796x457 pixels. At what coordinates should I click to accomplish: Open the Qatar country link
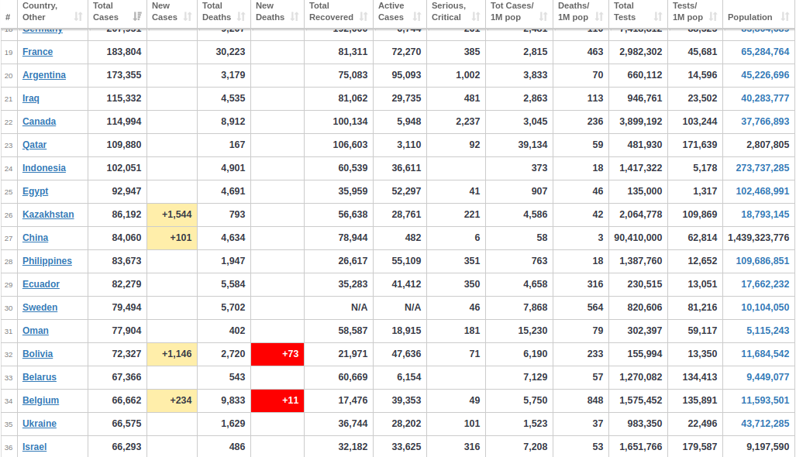click(35, 145)
